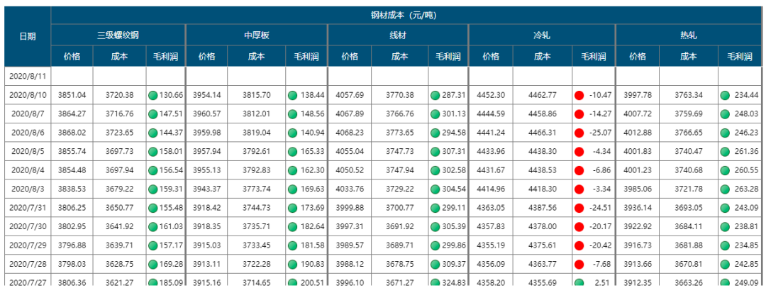
Task: Click 毛利润 header under 中厚板
Action: point(306,57)
